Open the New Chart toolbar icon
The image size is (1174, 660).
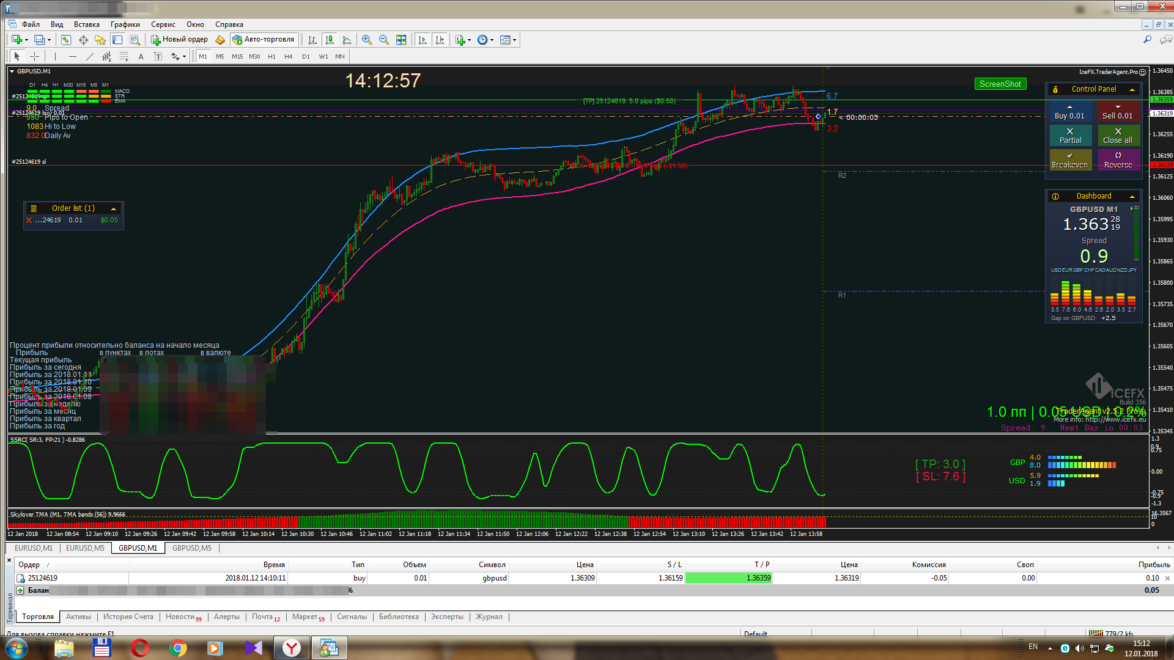point(17,40)
